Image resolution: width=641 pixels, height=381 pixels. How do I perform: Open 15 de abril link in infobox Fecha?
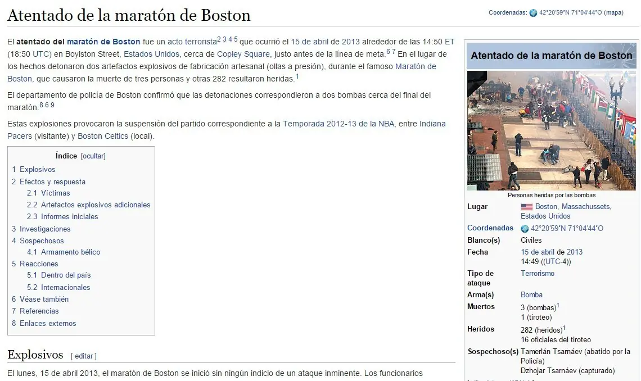536,252
